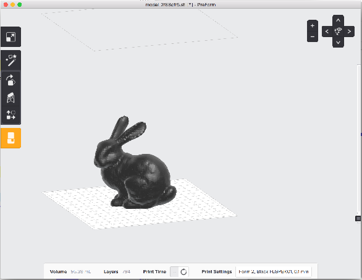The width and height of the screenshot is (362, 280).
Task: Select the black bunny model
Action: (134, 163)
